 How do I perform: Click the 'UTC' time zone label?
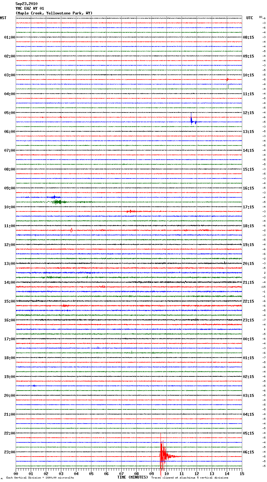pos(250,18)
